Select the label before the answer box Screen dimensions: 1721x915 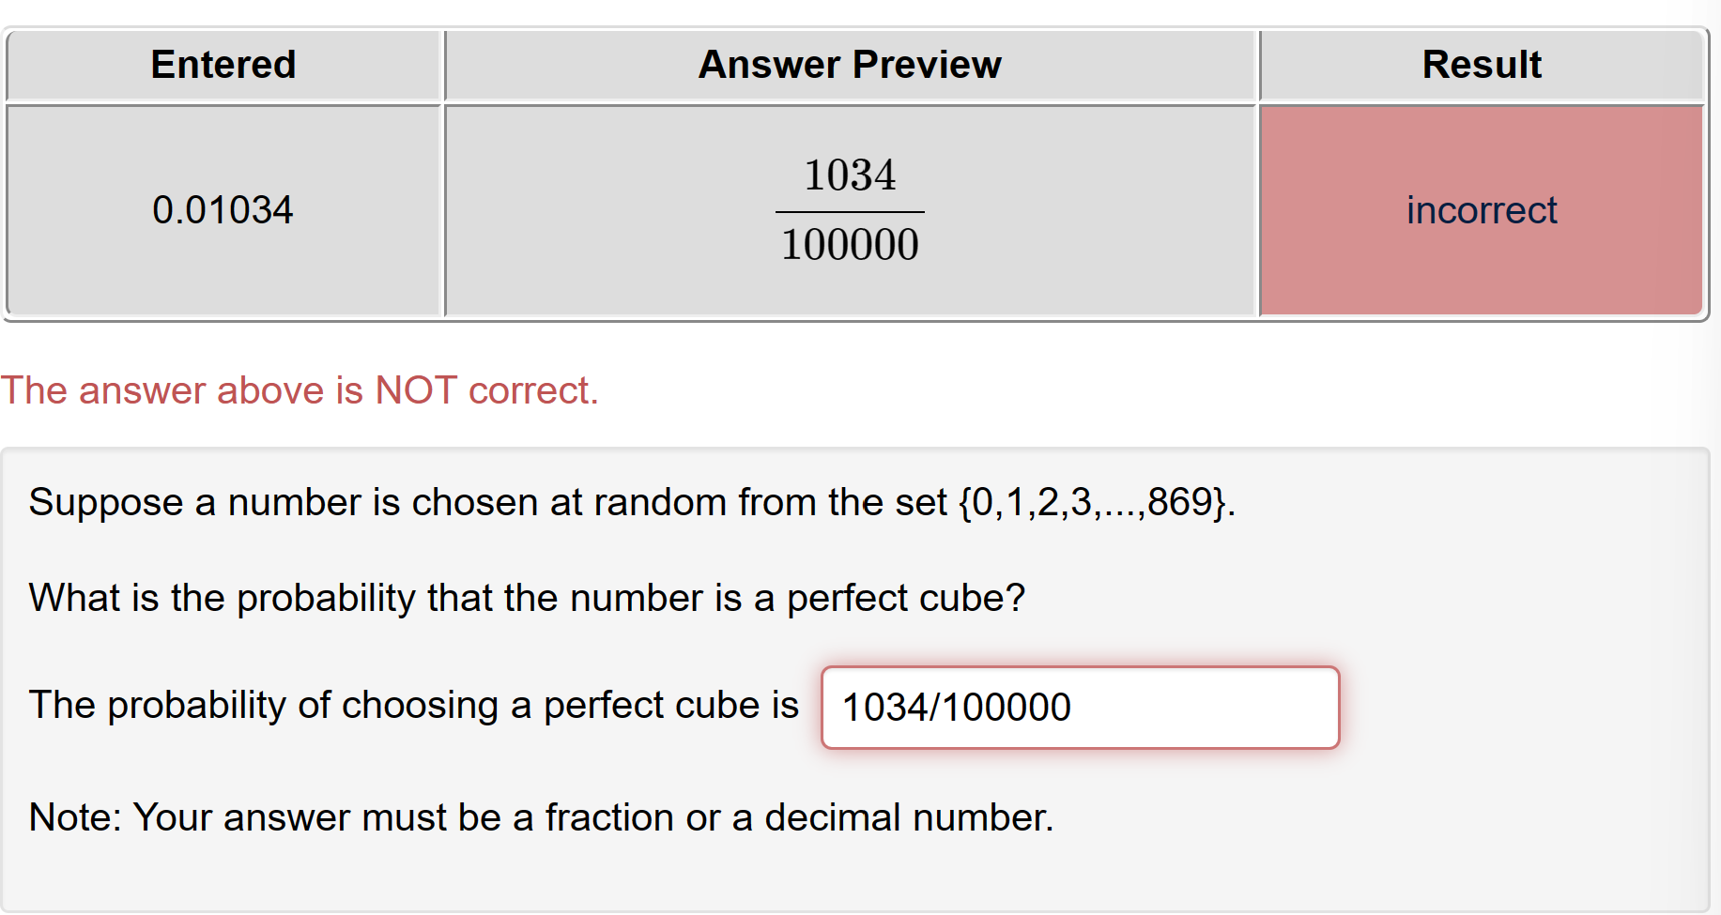[x=413, y=706]
